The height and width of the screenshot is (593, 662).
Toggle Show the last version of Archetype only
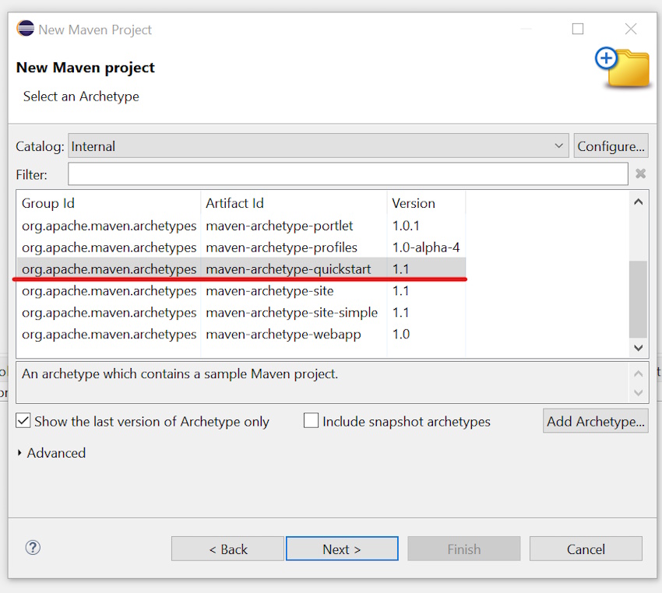pyautogui.click(x=23, y=421)
